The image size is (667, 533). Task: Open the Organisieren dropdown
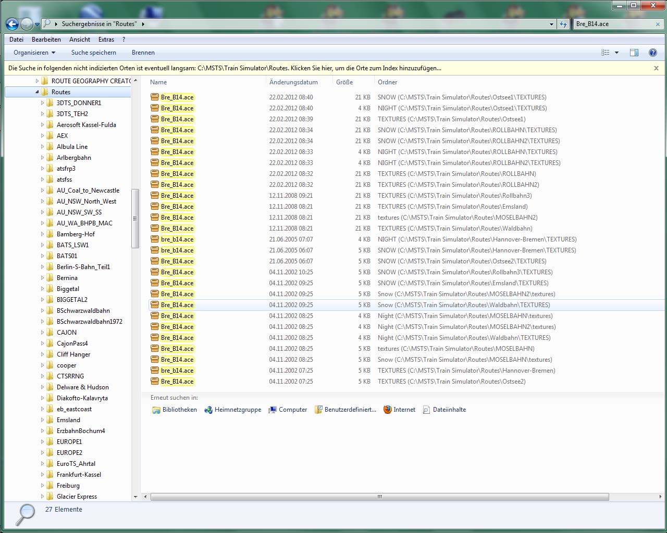[34, 53]
